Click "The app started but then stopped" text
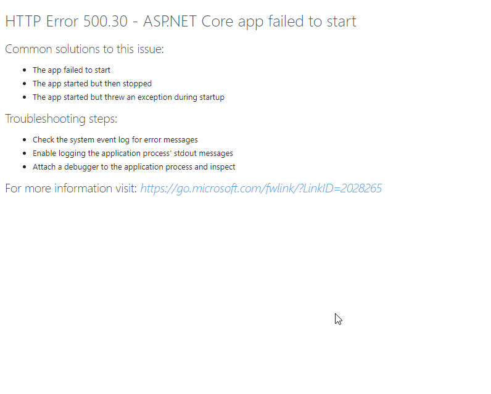This screenshot has width=491, height=394. (x=92, y=84)
